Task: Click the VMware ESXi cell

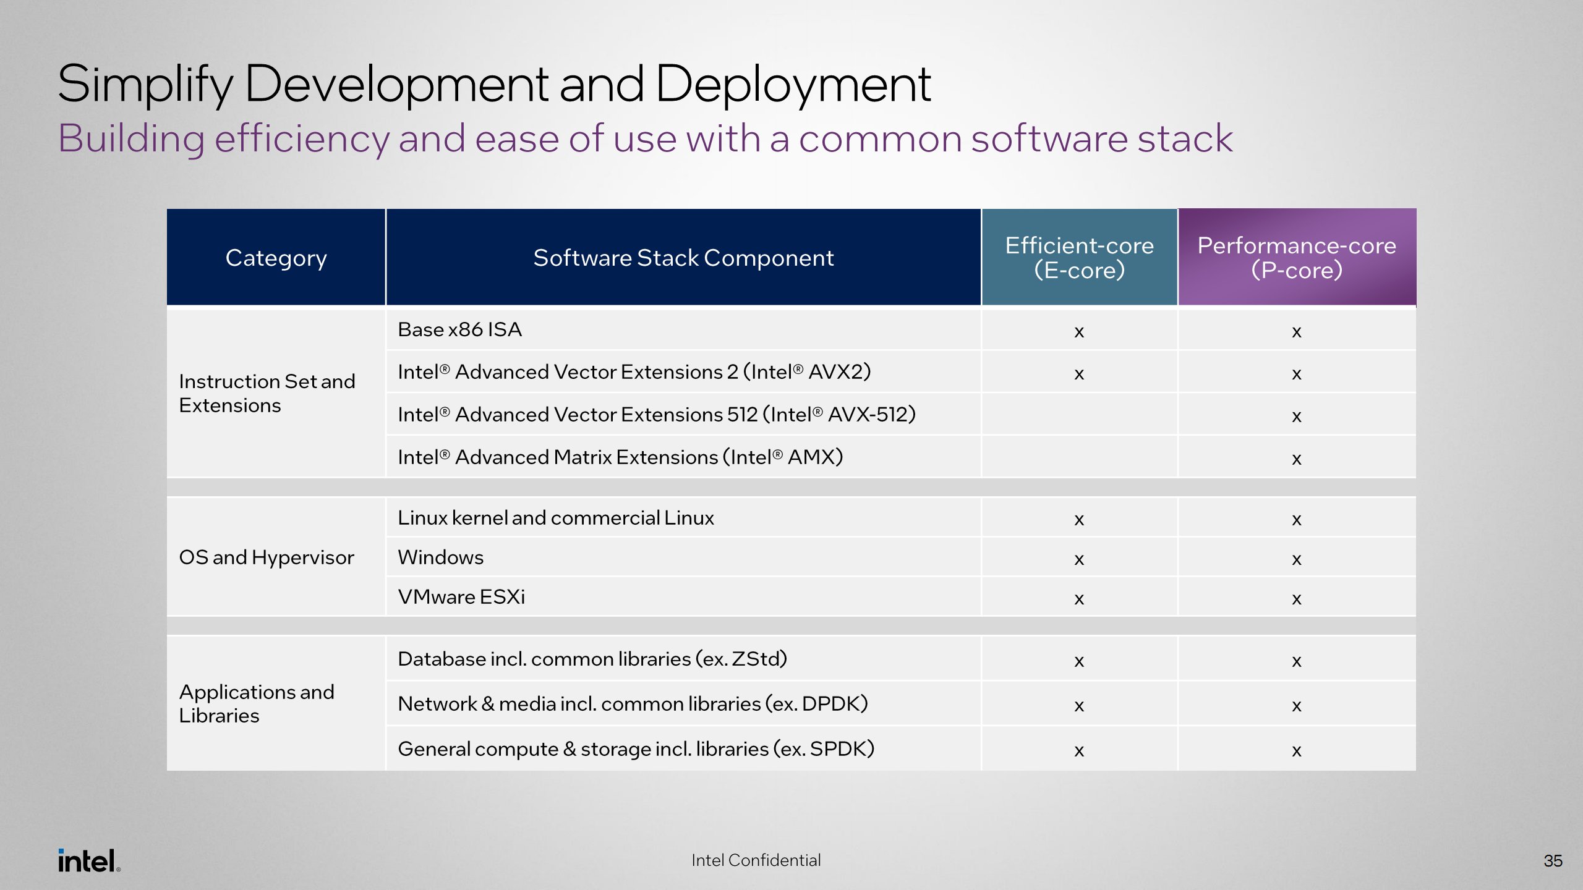Action: (x=461, y=597)
